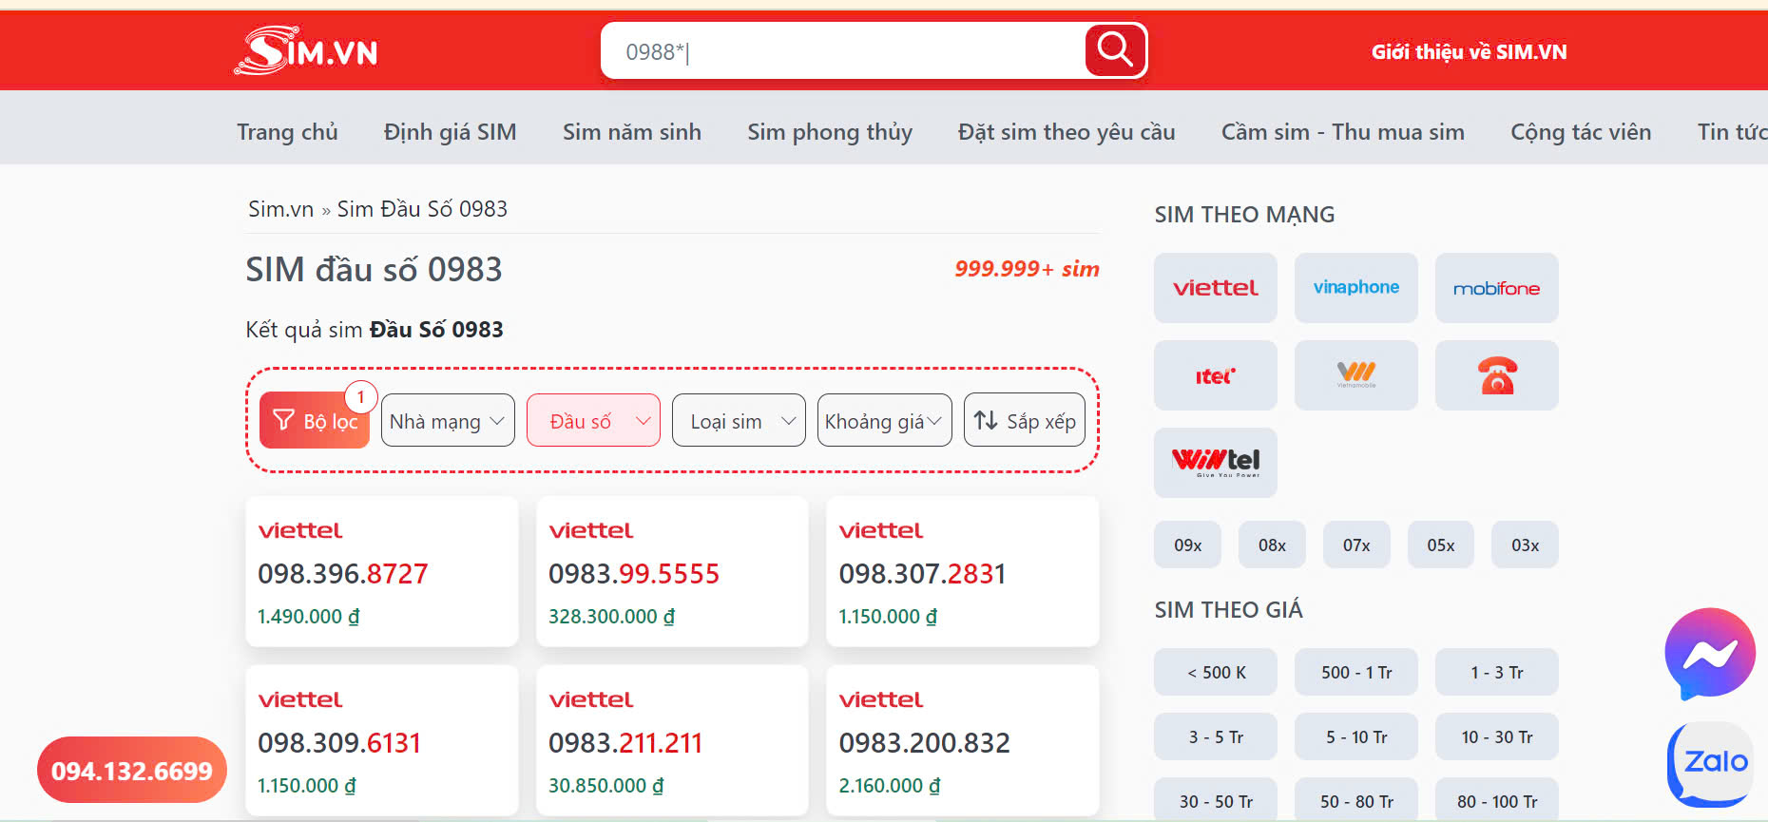Select the Wintel network logo tile
Viewport: 1768px width, 822px height.
click(x=1216, y=463)
